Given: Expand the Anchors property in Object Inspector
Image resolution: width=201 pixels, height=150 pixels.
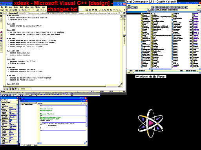Looking at the screenshot, I should click(x=2, y=109).
